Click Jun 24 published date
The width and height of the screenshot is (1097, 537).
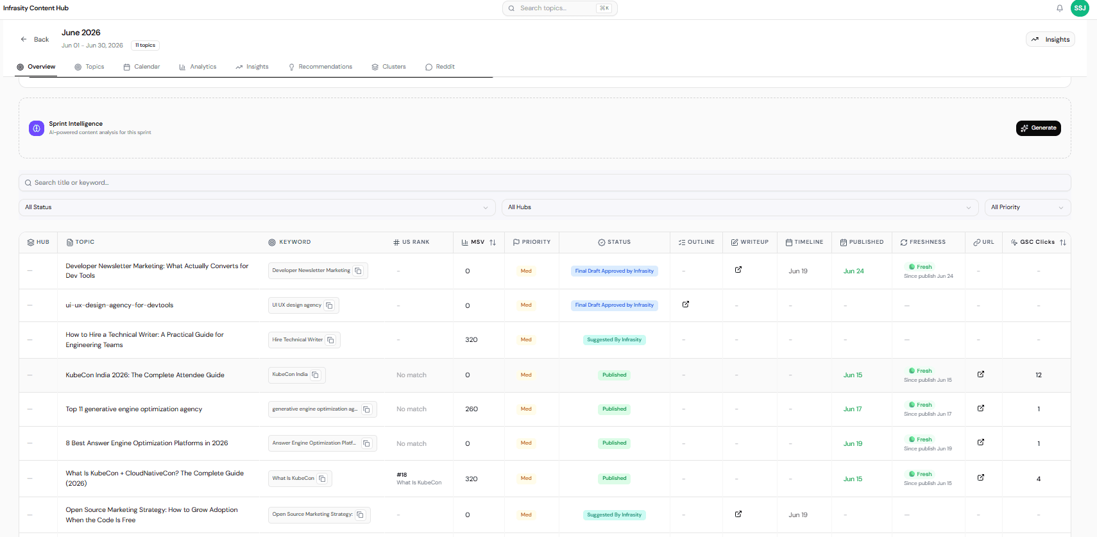853,271
